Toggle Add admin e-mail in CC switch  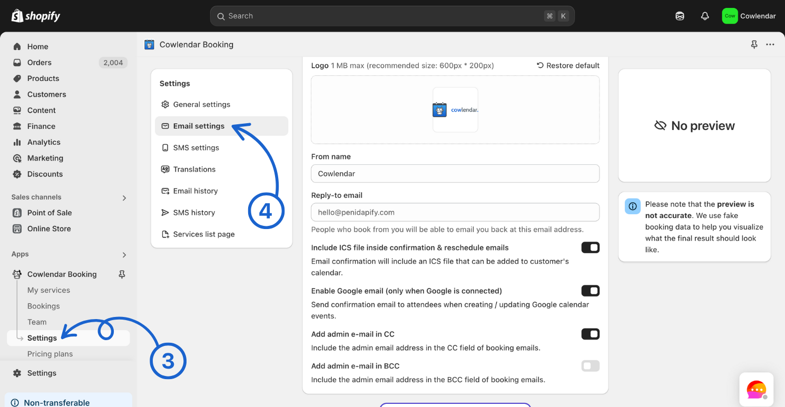click(x=590, y=334)
